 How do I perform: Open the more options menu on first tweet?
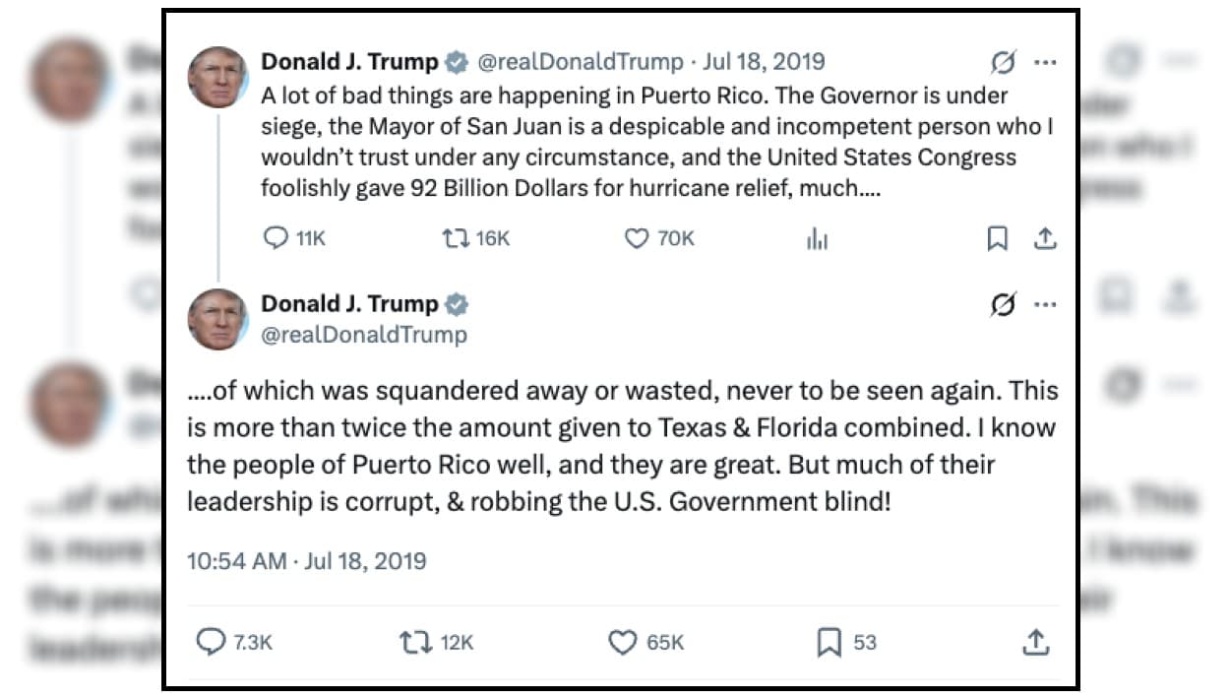(x=1045, y=63)
